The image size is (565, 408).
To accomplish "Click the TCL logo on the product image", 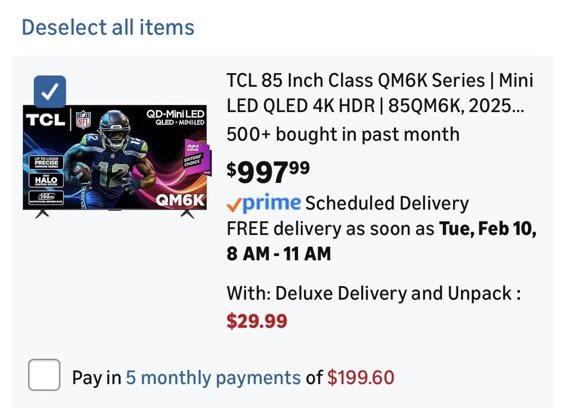I will point(47,120).
